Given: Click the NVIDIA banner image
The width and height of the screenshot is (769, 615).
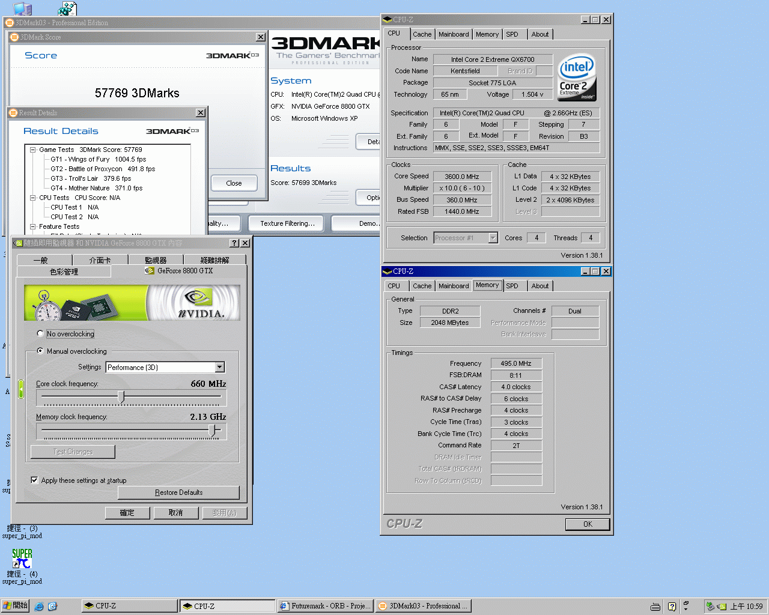Looking at the screenshot, I should [x=132, y=303].
